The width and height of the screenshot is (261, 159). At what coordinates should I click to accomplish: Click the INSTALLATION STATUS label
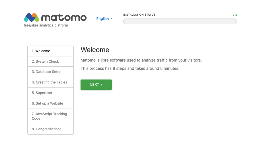pos(139,15)
